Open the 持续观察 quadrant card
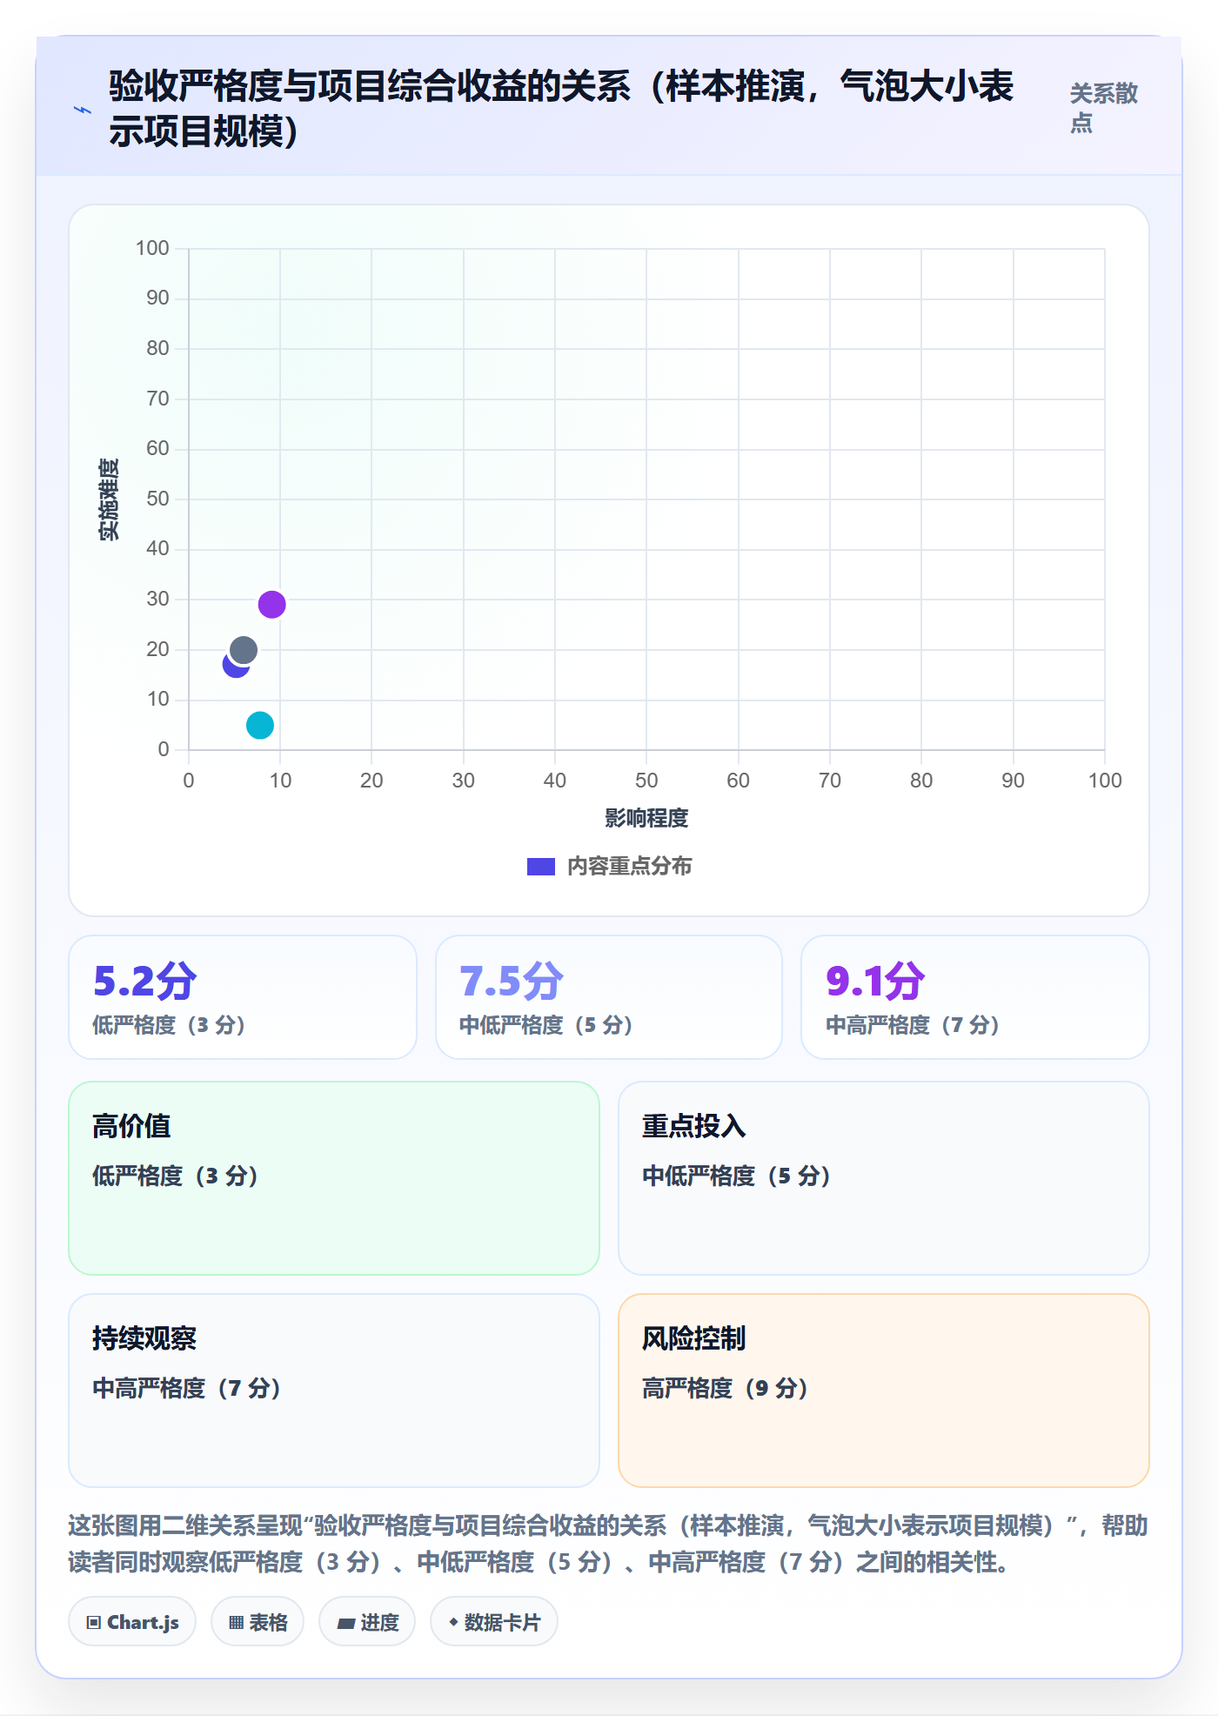 (334, 1391)
